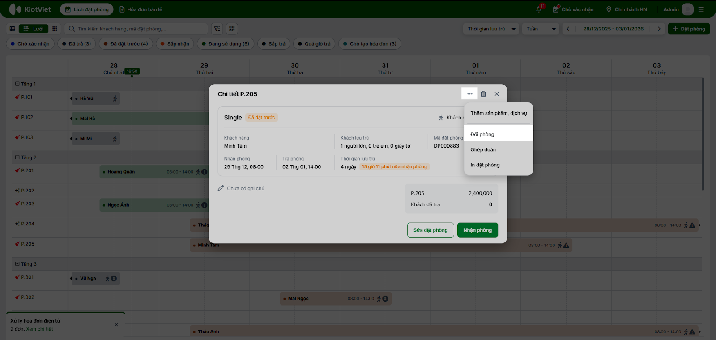Toggle the Chờ tạo hóa đơn (3) filter
The image size is (716, 340).
(x=370, y=44)
